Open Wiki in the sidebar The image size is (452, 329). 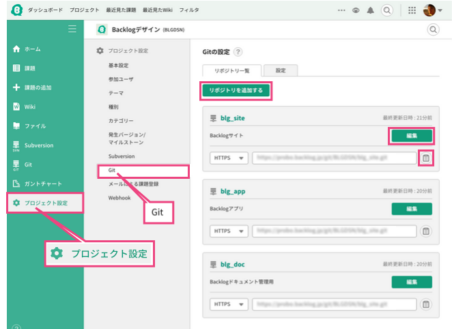pyautogui.click(x=24, y=107)
